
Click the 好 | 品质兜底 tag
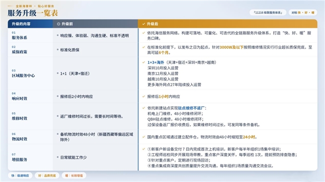(x=47, y=176)
